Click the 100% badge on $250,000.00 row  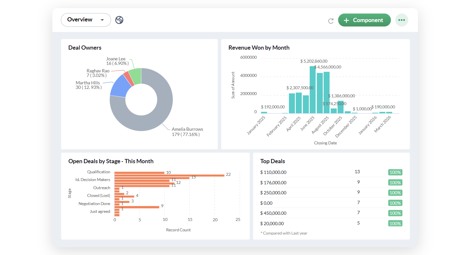click(395, 193)
